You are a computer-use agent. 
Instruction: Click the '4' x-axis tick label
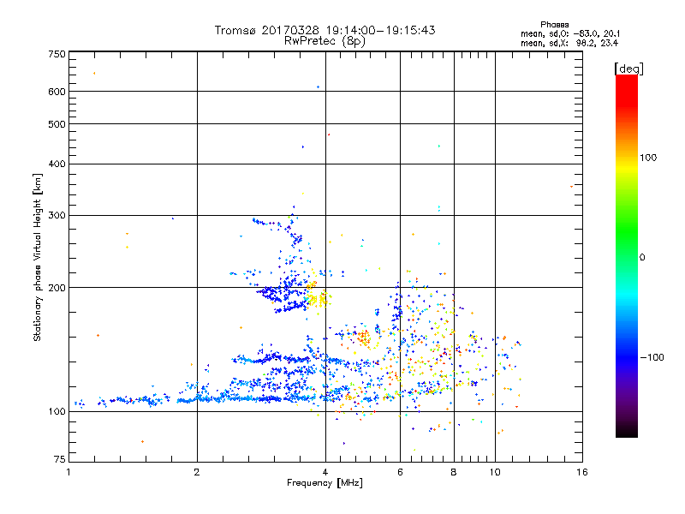(325, 472)
